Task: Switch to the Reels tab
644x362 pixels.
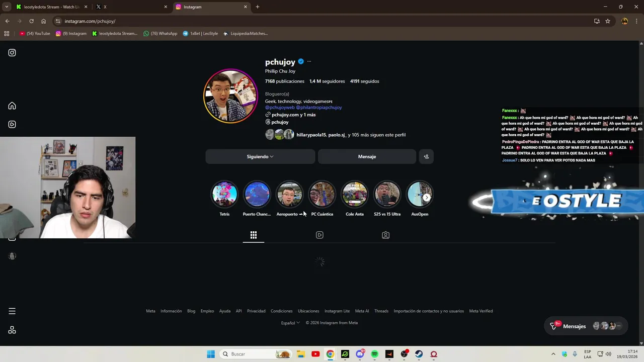Action: click(x=319, y=235)
